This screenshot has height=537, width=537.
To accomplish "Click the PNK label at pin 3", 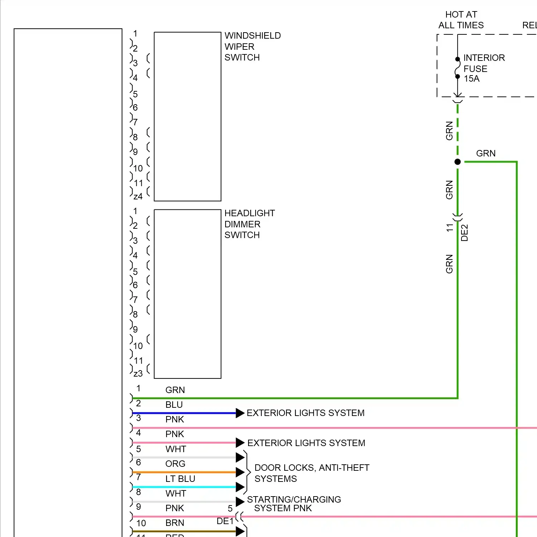I will pyautogui.click(x=175, y=419).
